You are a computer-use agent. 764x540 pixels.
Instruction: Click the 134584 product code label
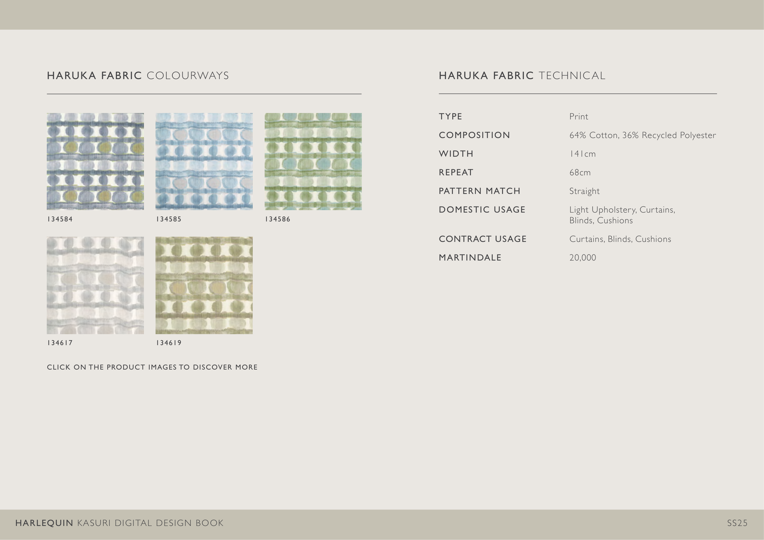coord(60,219)
